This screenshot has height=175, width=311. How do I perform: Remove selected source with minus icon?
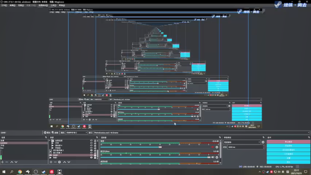point(55,162)
